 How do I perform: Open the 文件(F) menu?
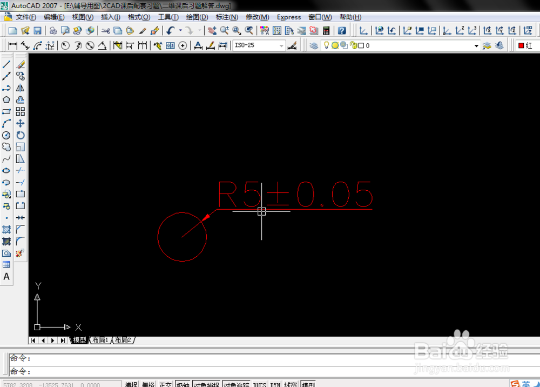point(26,17)
